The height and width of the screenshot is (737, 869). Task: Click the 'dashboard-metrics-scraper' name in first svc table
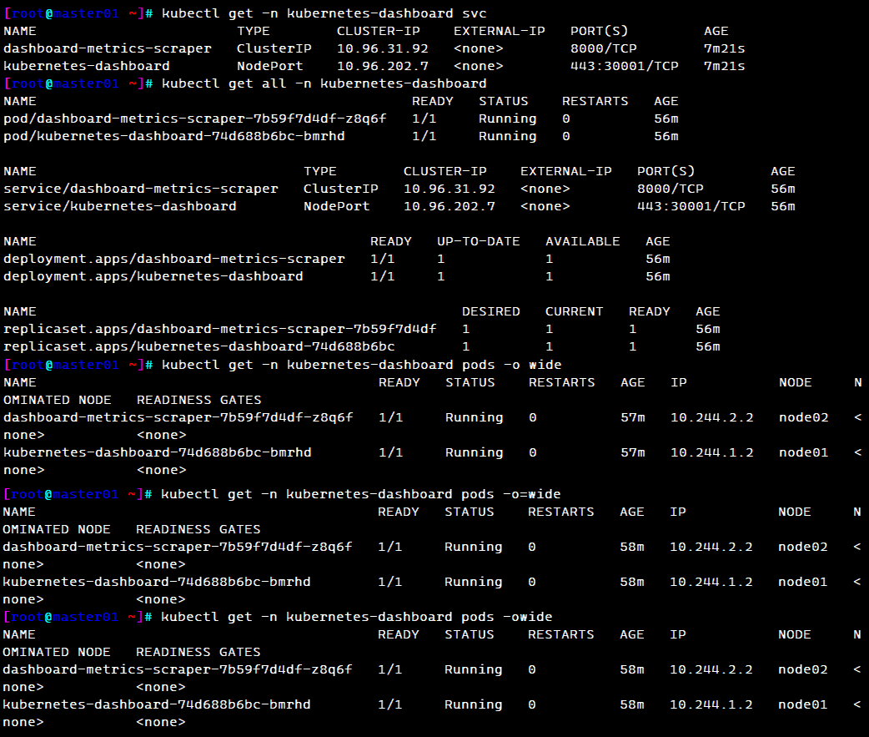point(108,48)
